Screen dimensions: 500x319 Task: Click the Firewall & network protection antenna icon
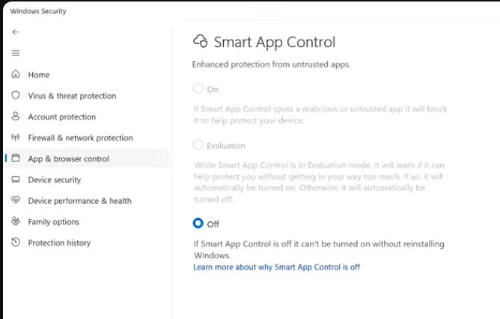(15, 137)
